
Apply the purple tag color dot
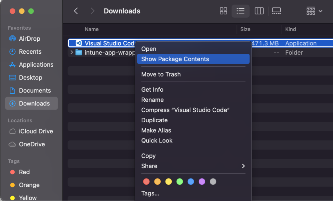(x=202, y=182)
